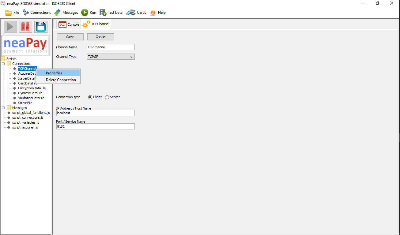
Task: Select the TCPChannel tab
Action: (96, 24)
